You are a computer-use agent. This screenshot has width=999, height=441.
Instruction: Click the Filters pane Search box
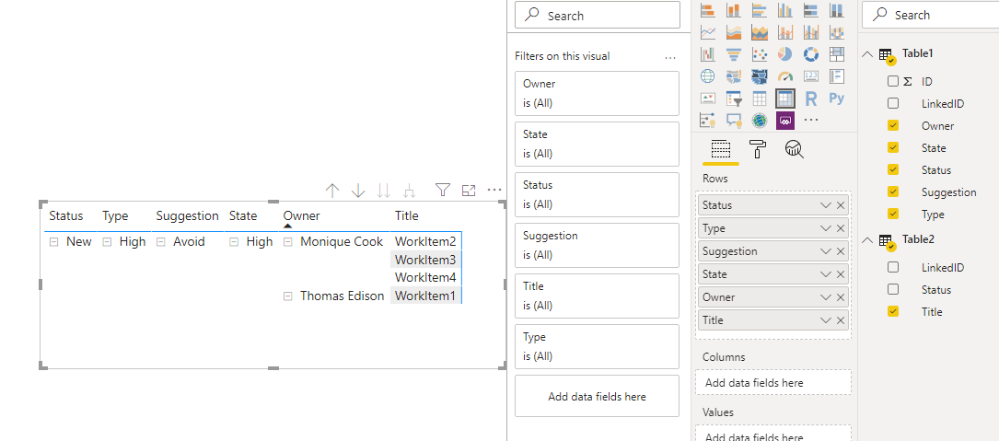[597, 16]
